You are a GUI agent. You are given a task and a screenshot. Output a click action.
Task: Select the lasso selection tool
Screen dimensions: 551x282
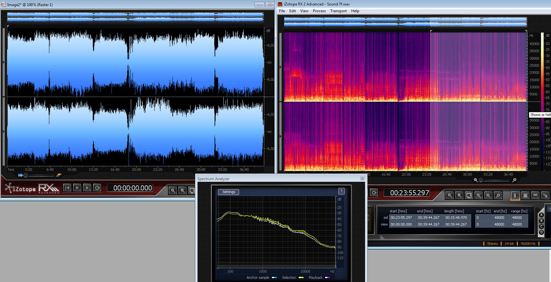tap(545, 195)
